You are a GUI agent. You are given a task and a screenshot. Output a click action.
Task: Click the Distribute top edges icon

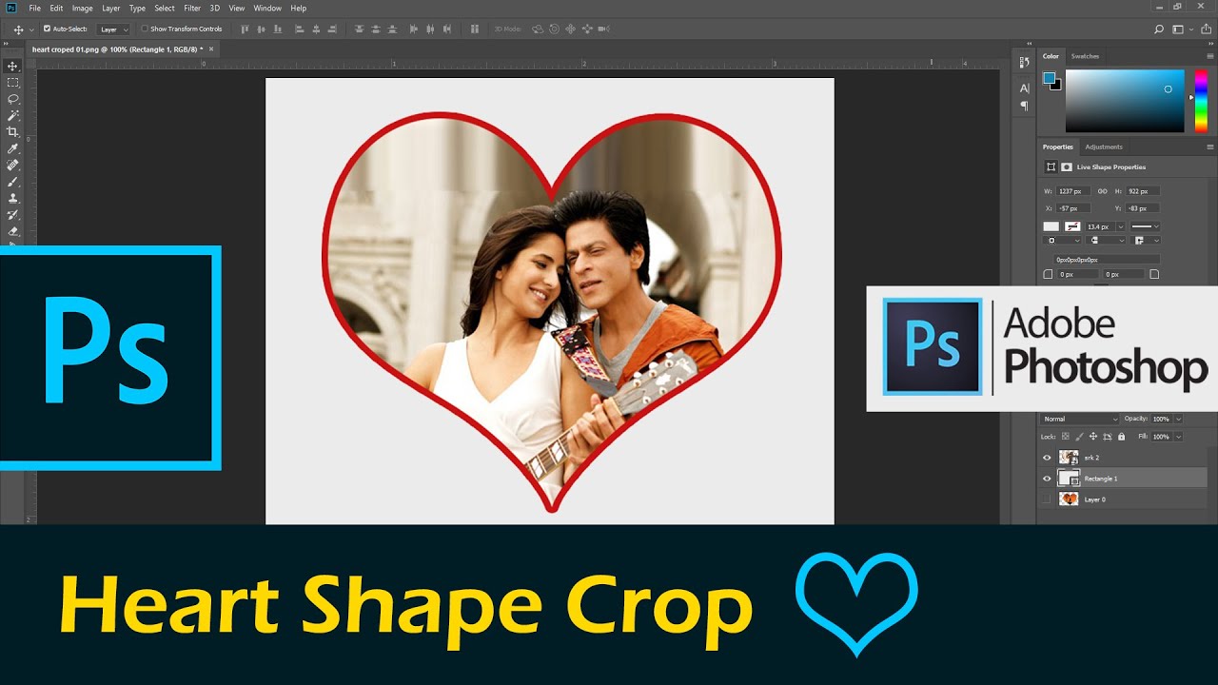[x=360, y=29]
